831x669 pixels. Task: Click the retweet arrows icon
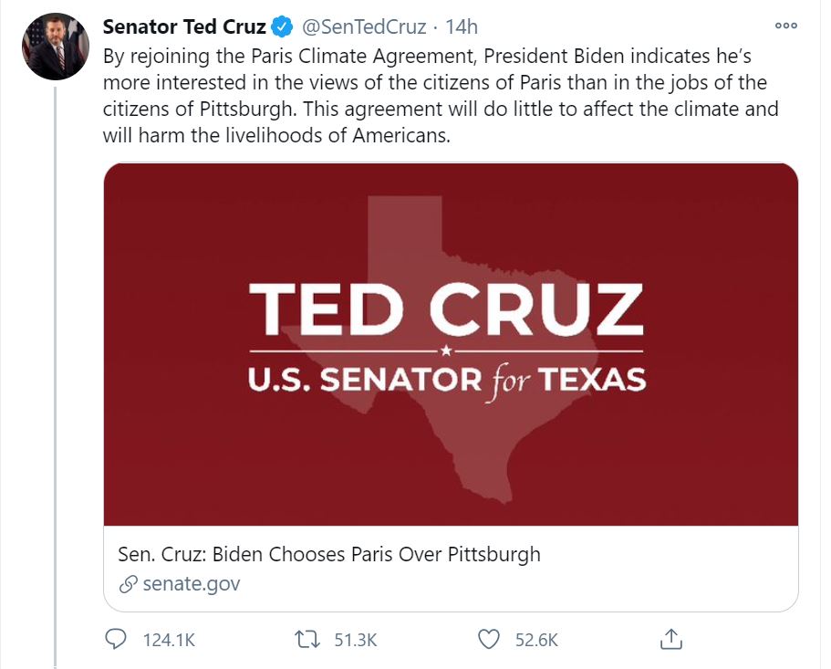pyautogui.click(x=307, y=640)
